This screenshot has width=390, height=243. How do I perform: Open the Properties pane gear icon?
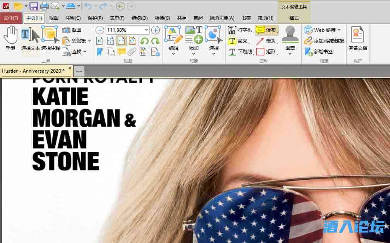pos(156,52)
